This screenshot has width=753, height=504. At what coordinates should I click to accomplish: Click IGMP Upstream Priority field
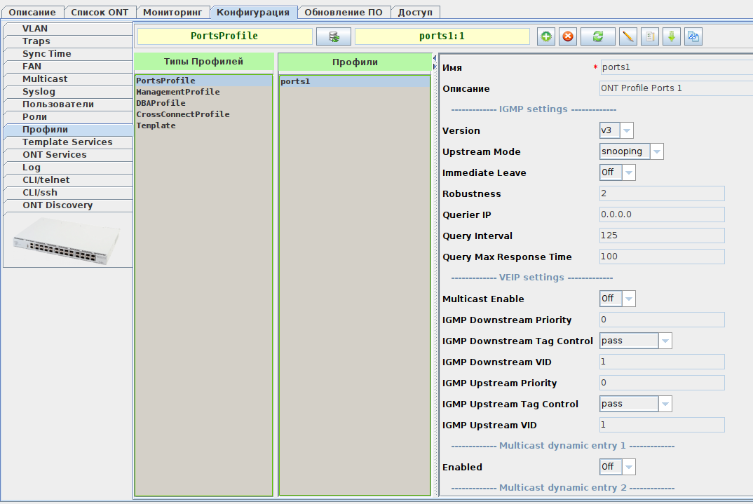point(663,383)
